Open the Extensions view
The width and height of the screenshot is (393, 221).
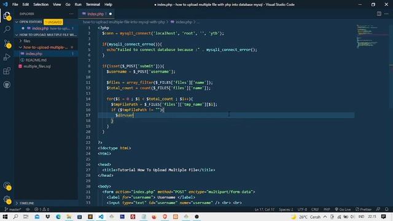click(7, 71)
